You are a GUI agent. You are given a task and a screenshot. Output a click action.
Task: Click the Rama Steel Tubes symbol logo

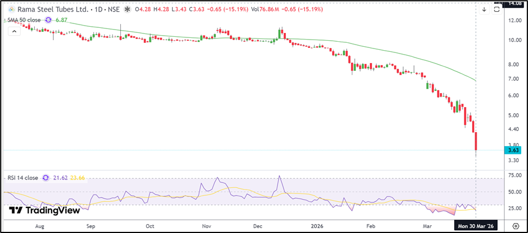(x=12, y=10)
